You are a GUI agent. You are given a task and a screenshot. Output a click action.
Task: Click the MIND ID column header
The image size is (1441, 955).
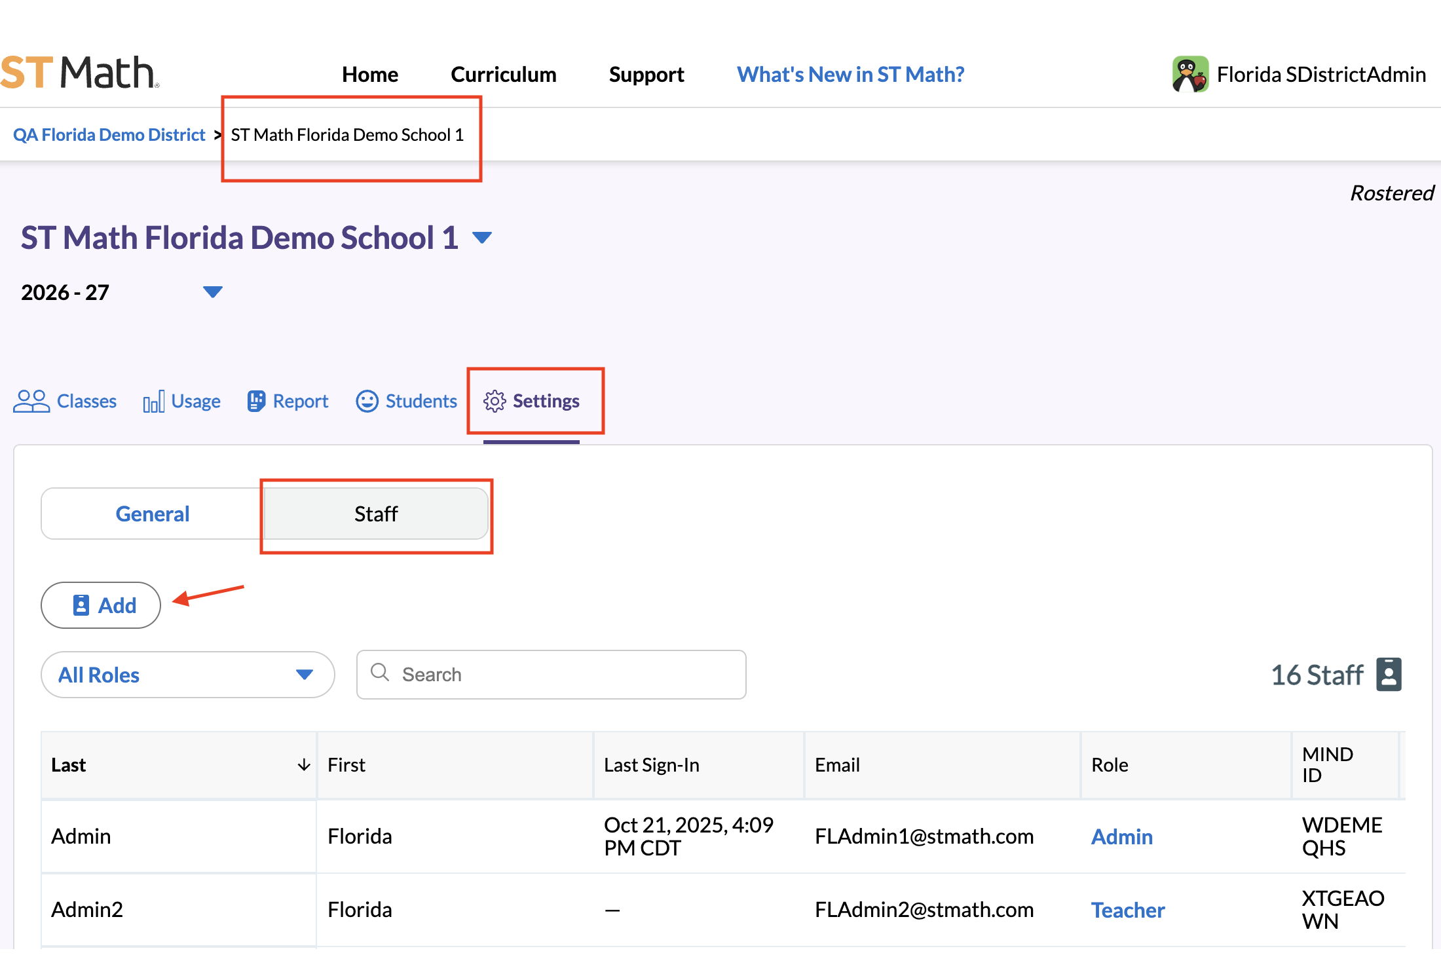[1345, 765]
